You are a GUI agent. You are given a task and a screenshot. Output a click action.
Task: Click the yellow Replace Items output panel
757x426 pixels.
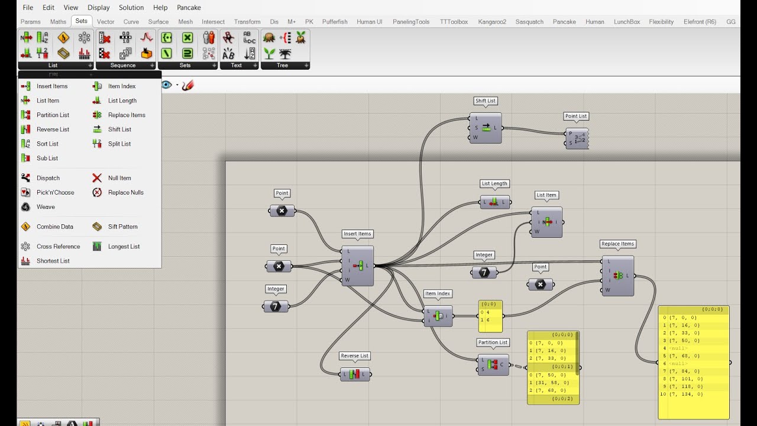click(694, 363)
